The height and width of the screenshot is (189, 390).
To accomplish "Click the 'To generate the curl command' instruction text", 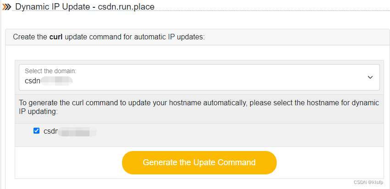I will (x=199, y=103).
